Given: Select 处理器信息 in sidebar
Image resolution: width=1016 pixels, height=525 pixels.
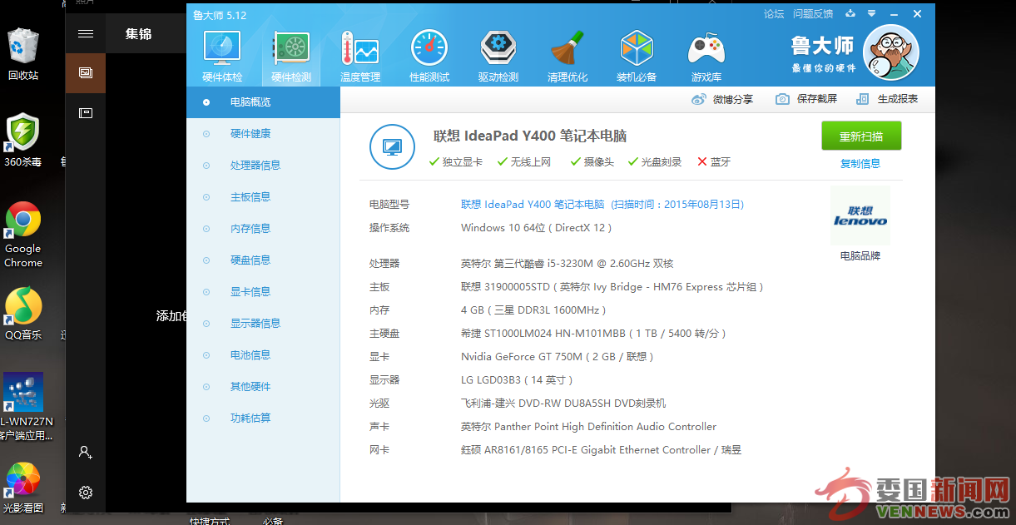Looking at the screenshot, I should point(263,166).
